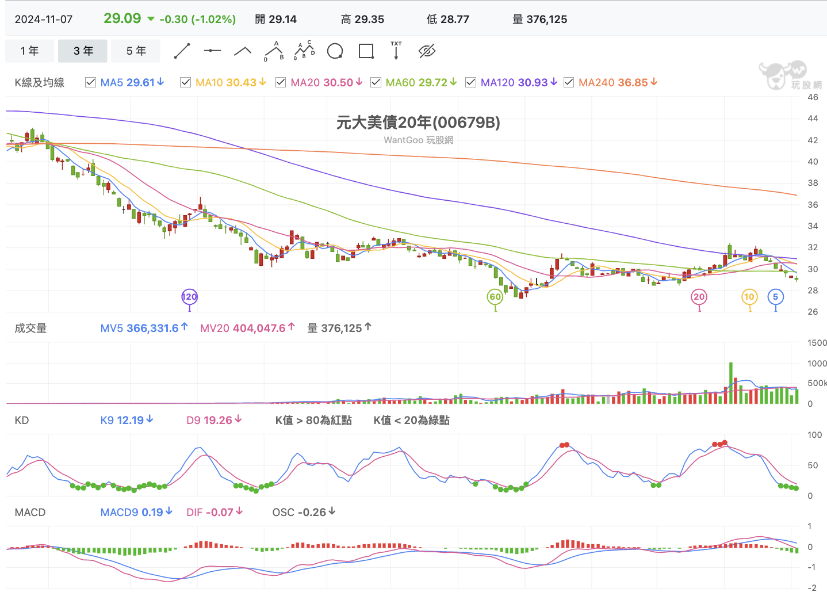This screenshot has height=596, width=827.
Task: Click the blue 5 marker on chart
Action: point(775,297)
